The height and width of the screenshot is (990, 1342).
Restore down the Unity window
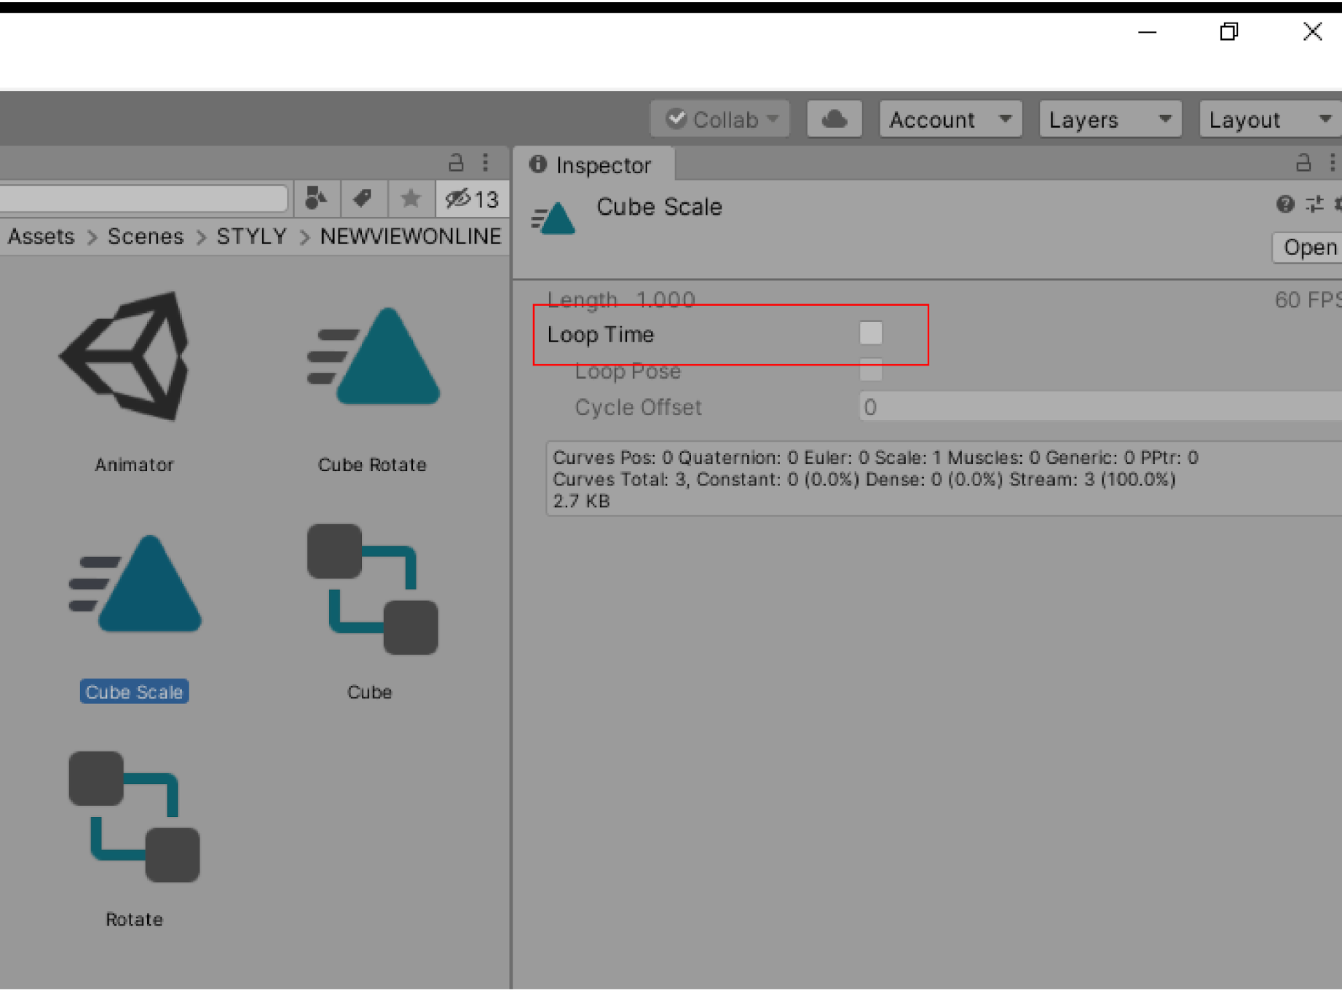coord(1229,32)
